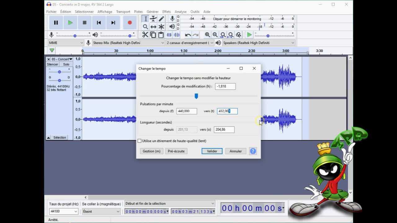
Task: Click the Zoom In magnifier icon
Action: point(207,35)
